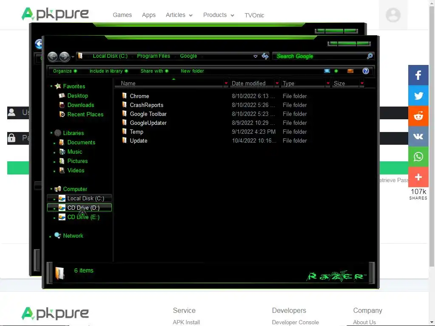Click Local Disk (C:) in address breadcrumb

(x=110, y=56)
